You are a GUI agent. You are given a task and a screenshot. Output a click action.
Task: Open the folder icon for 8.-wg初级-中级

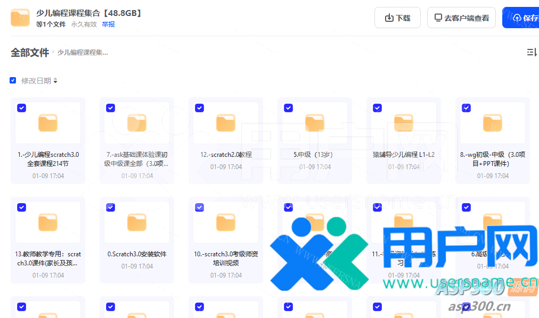point(493,123)
